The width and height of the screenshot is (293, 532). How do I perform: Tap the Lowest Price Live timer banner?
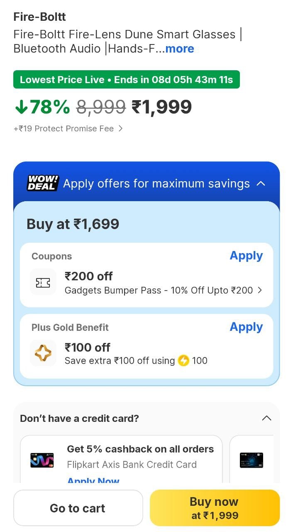[127, 79]
